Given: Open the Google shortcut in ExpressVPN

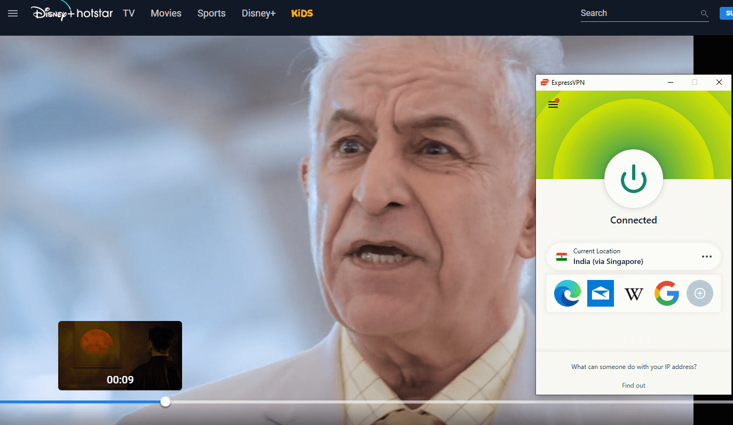Looking at the screenshot, I should 667,293.
